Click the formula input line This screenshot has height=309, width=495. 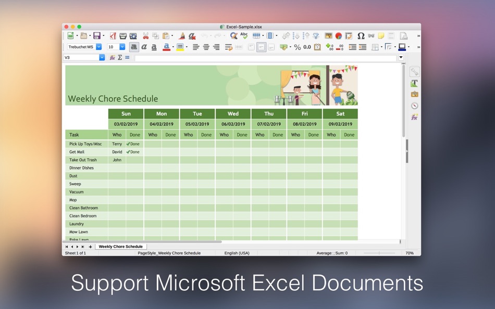pos(265,57)
